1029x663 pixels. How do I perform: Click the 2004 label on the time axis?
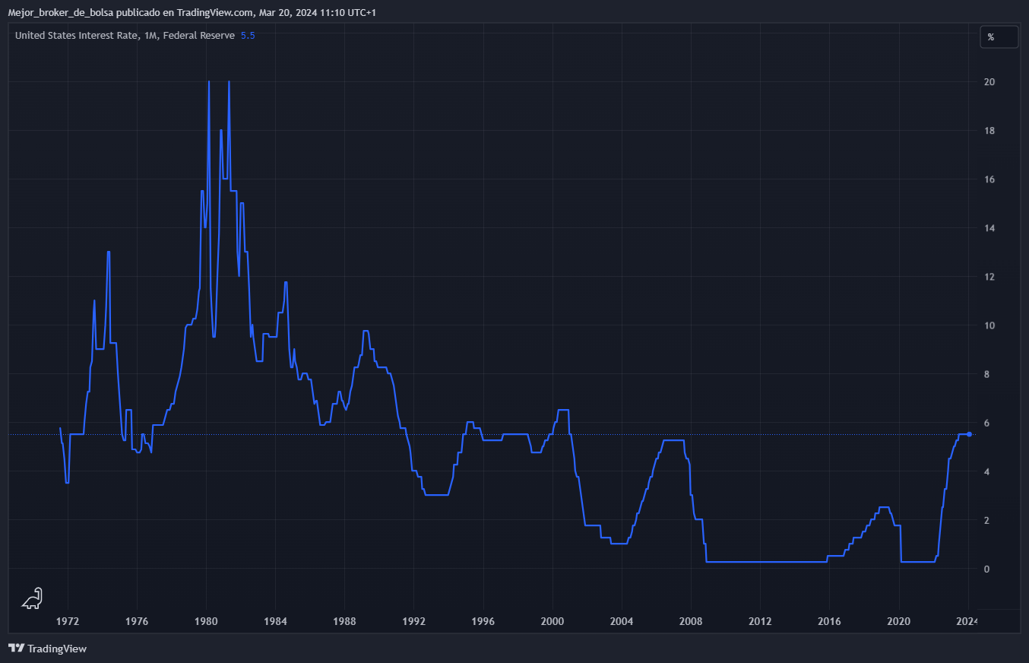(622, 621)
